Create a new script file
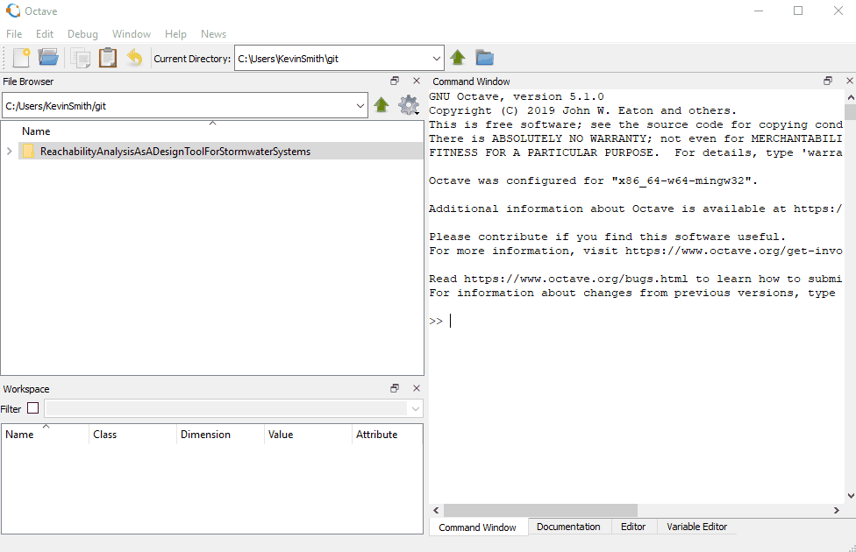 tap(21, 58)
